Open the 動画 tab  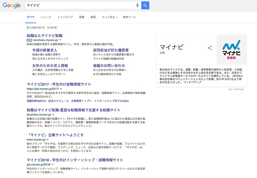pyautogui.click(x=93, y=17)
